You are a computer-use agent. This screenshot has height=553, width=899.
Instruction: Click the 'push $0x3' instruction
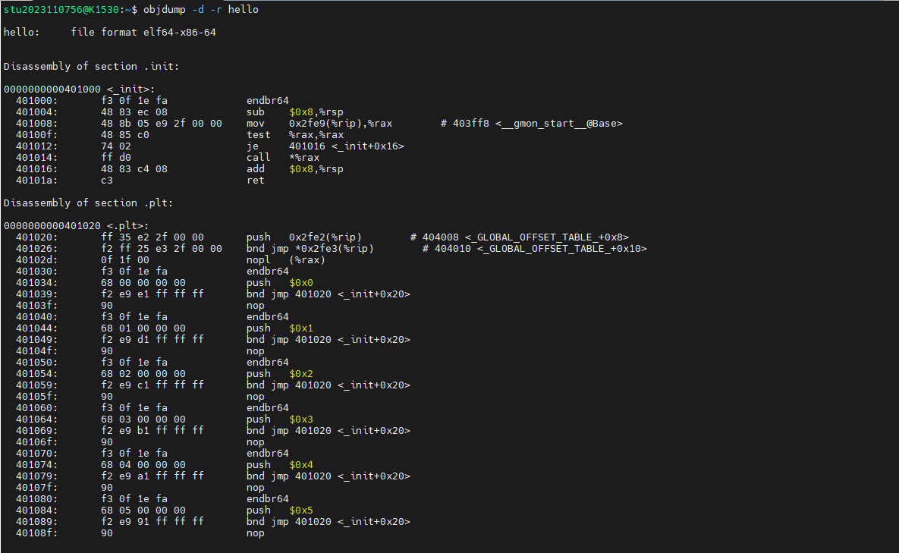coord(280,419)
